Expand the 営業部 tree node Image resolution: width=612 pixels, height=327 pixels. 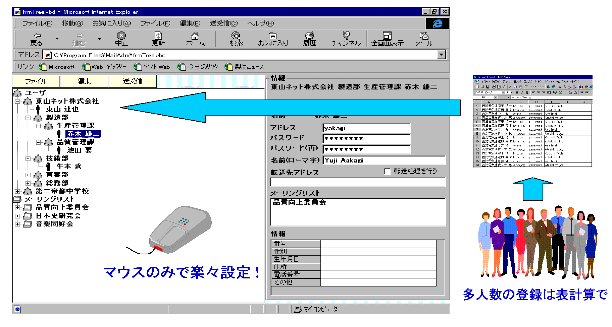click(x=28, y=175)
